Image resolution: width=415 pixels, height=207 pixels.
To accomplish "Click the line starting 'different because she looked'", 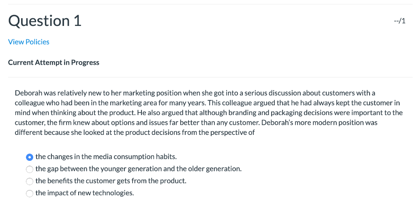I will (x=135, y=132).
